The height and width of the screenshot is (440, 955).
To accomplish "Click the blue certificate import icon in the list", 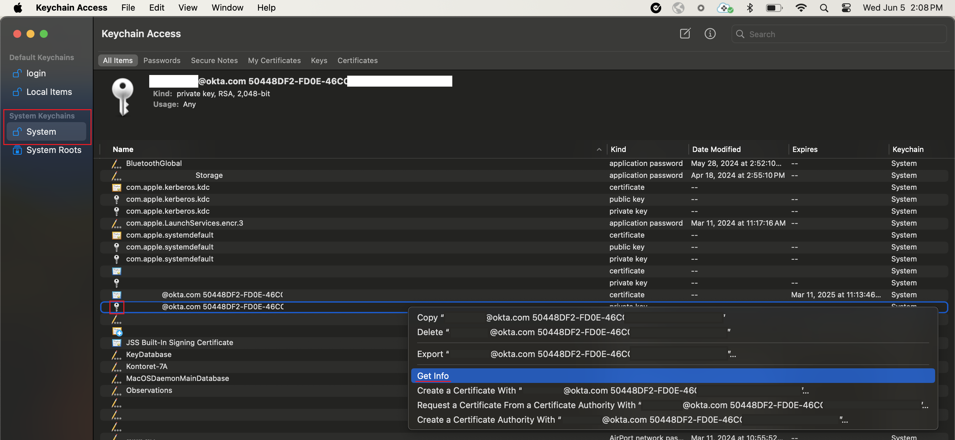I will tap(117, 331).
